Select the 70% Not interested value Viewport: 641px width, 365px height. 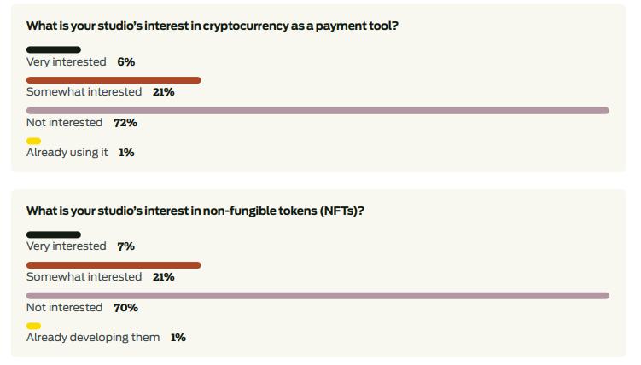(125, 308)
